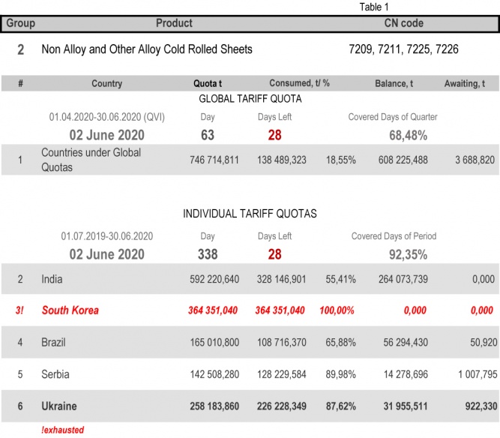The width and height of the screenshot is (500, 438).
Task: Click the Balance, t column header
Action: 394,83
